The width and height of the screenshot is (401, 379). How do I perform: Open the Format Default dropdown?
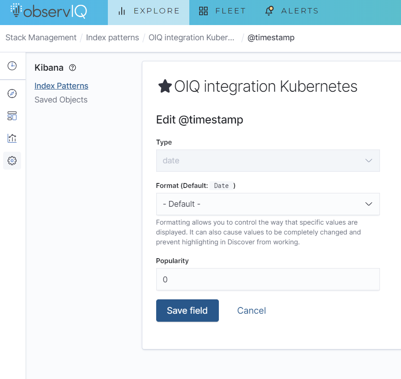pos(268,204)
